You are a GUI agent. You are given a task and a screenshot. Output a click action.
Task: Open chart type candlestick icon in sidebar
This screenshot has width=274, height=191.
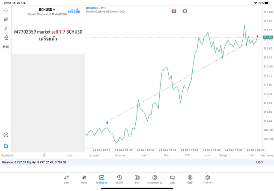[6, 19]
